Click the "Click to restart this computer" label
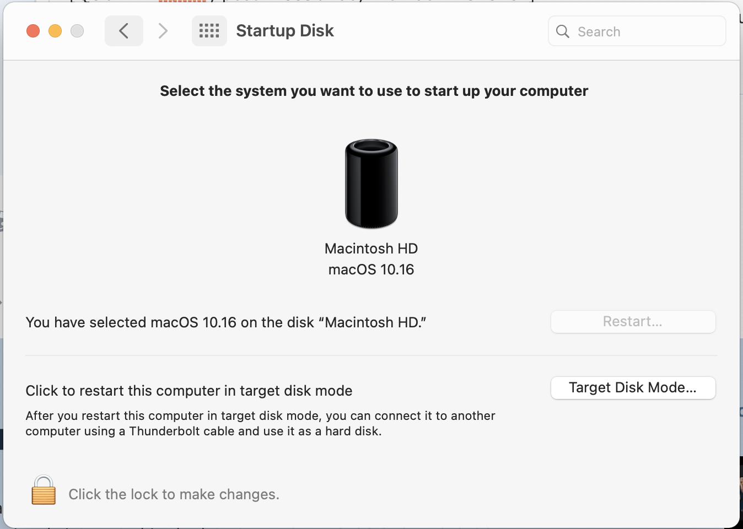The width and height of the screenshot is (743, 529). coord(189,391)
